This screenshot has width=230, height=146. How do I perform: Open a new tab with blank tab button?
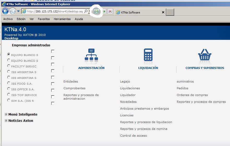click(x=170, y=12)
